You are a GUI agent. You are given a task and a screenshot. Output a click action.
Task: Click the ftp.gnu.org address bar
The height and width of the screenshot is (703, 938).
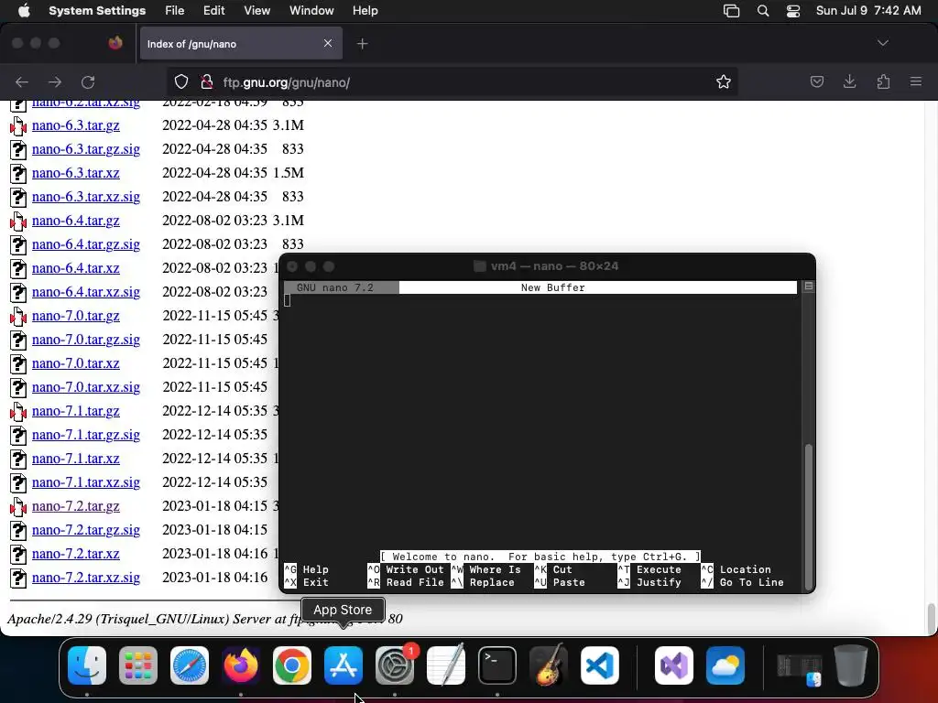pyautogui.click(x=452, y=81)
